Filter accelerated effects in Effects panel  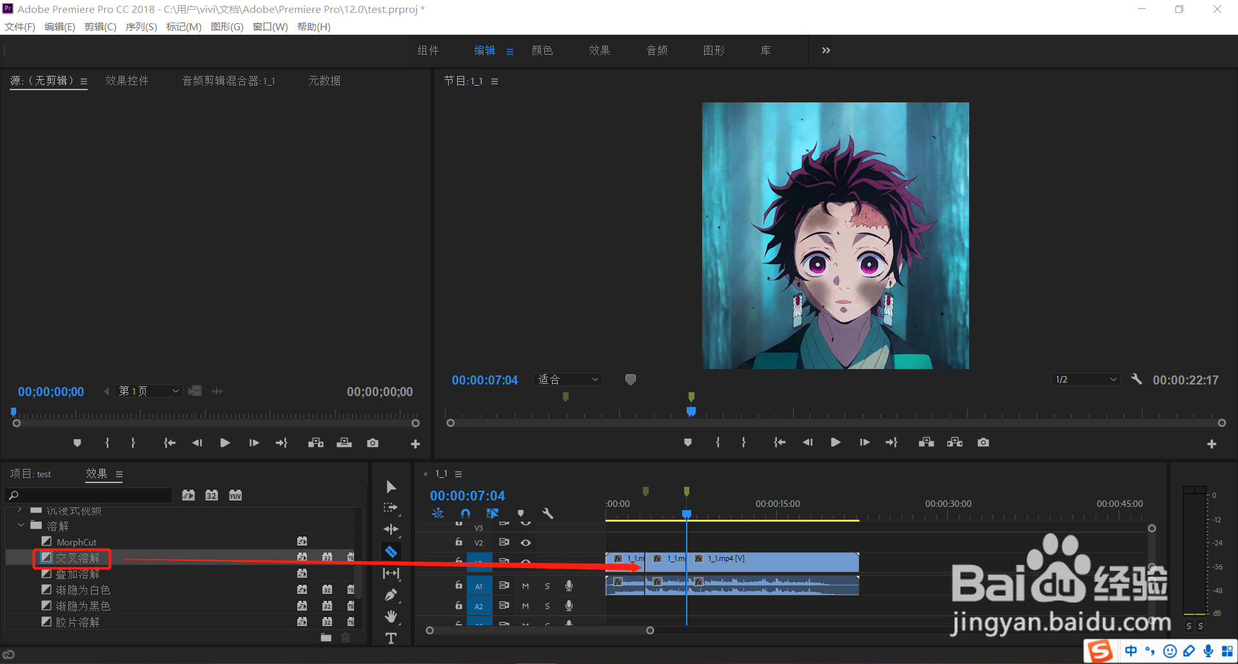click(x=188, y=495)
